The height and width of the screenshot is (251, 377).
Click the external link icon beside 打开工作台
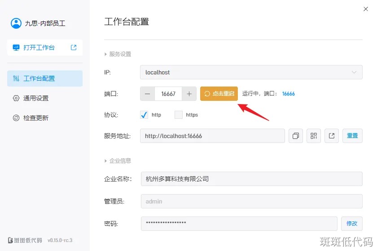[74, 48]
